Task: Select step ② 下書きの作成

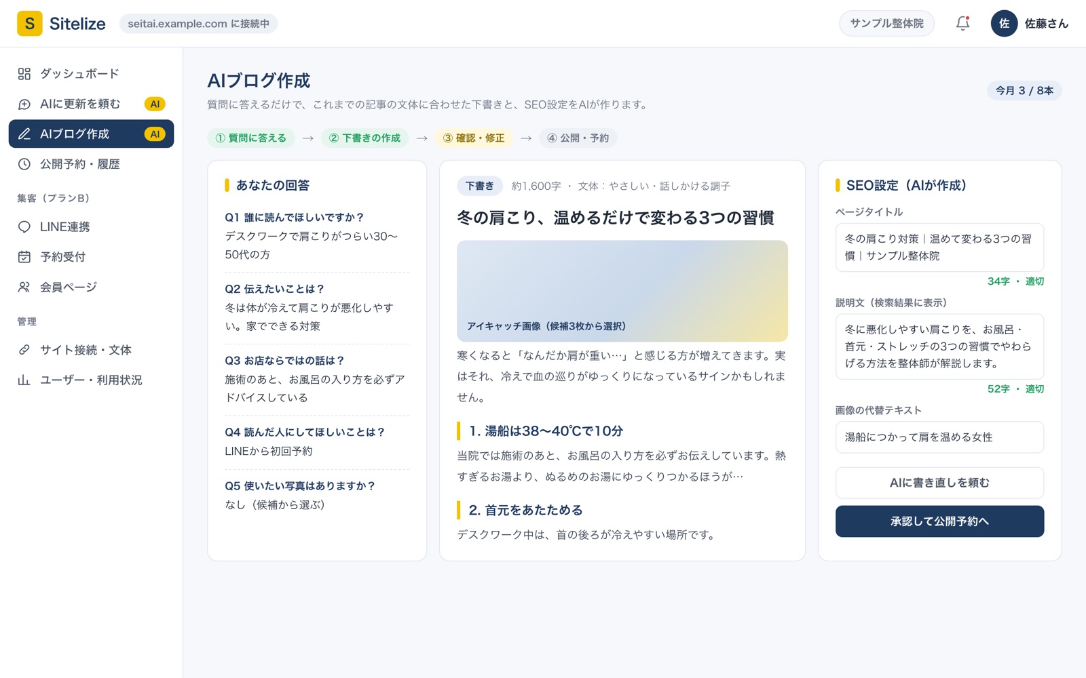Action: (x=365, y=138)
